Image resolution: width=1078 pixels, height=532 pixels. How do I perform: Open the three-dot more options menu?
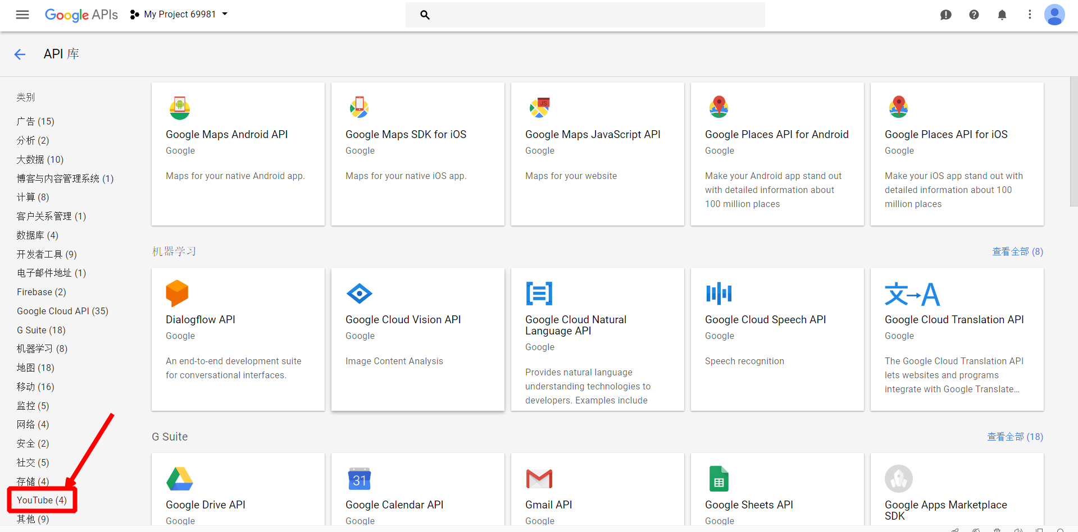pyautogui.click(x=1029, y=15)
